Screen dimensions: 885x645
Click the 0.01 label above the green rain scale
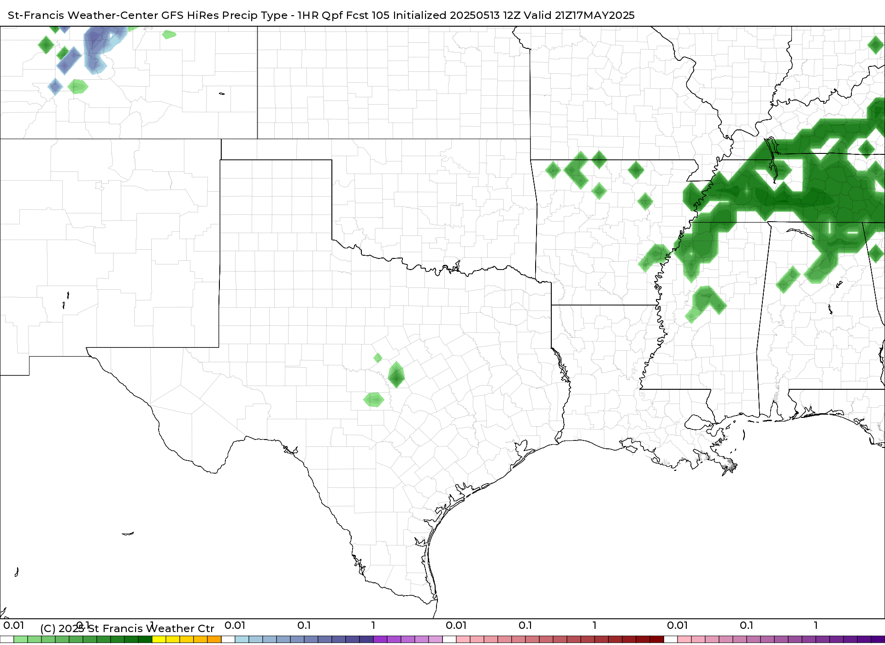(x=14, y=625)
